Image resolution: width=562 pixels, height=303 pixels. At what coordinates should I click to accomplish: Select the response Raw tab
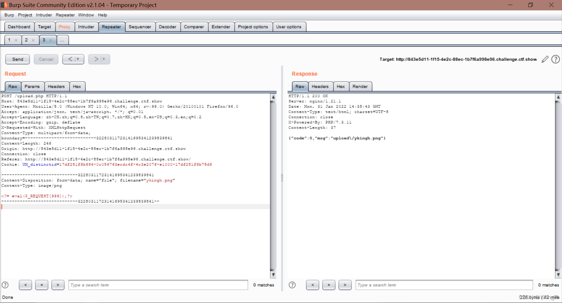click(x=300, y=86)
